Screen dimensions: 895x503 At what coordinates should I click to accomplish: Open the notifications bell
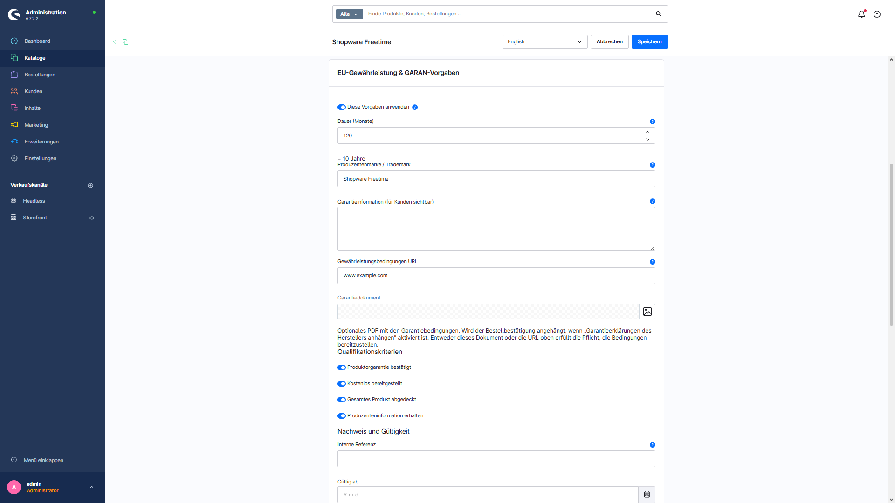[x=861, y=14]
